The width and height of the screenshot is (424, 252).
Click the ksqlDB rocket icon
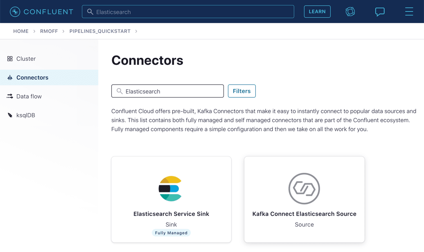[x=10, y=115]
